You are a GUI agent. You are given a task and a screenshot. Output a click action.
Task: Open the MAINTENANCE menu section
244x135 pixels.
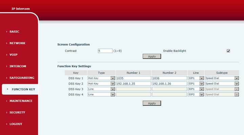pos(21,101)
